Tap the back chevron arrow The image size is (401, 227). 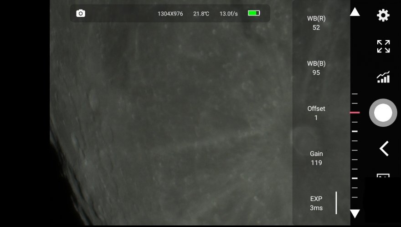[384, 149]
